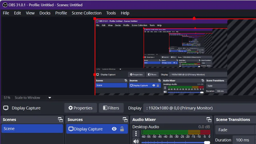
Task: Open the Profile menu
Action: pyautogui.click(x=61, y=13)
